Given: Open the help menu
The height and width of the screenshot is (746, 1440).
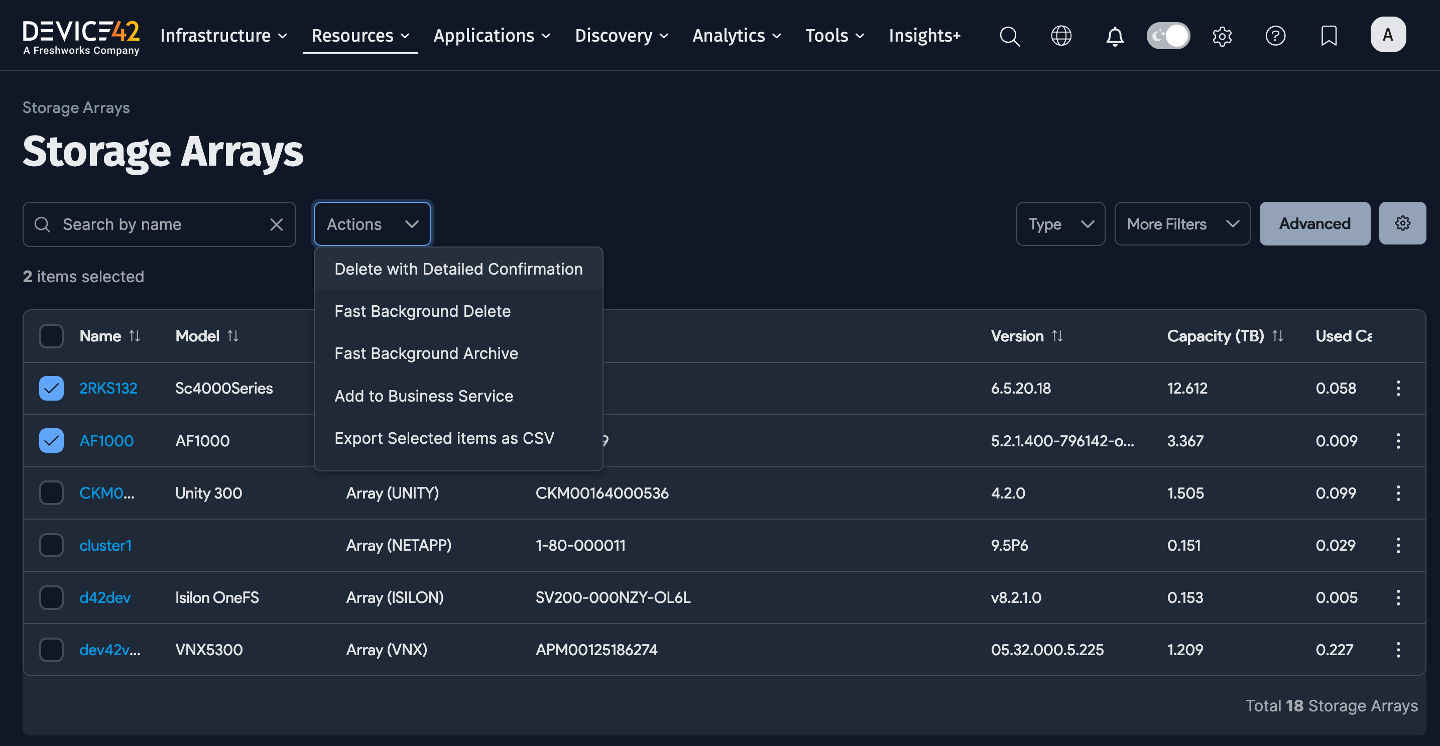Looking at the screenshot, I should tap(1276, 36).
